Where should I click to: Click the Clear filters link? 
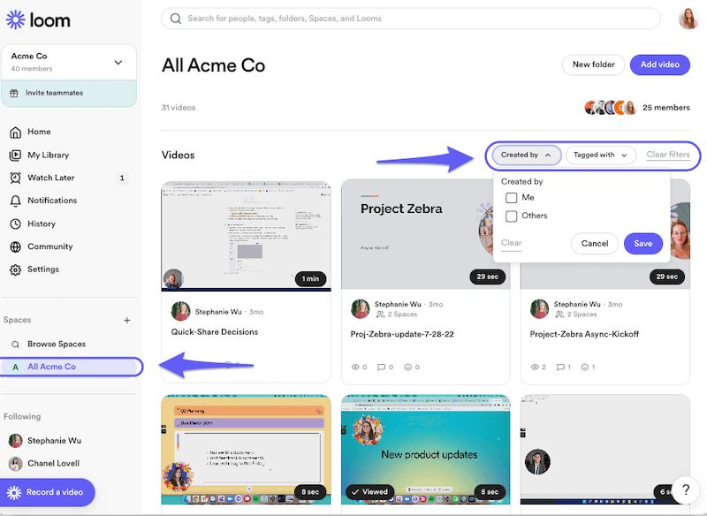pyautogui.click(x=667, y=155)
